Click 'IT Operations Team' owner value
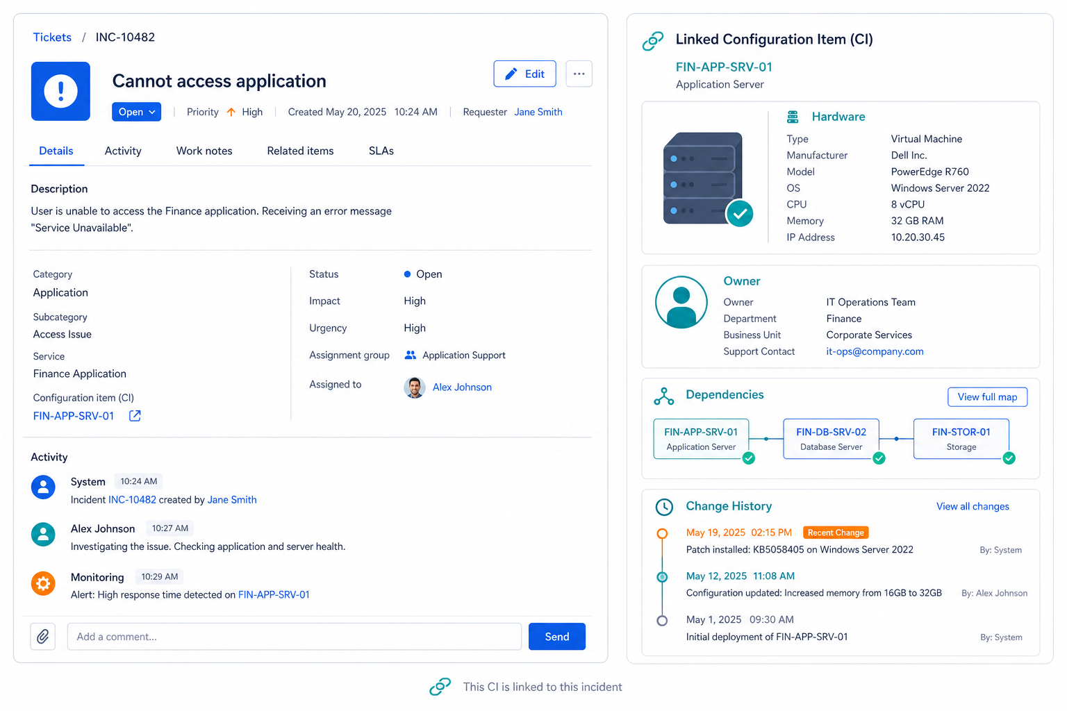This screenshot has width=1067, height=711. point(870,303)
